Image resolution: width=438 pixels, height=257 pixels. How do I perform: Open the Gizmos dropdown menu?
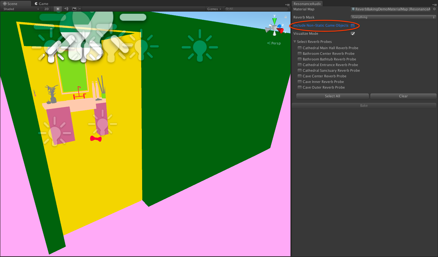[x=214, y=9]
